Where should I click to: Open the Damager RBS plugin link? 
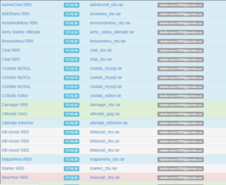[15, 105]
